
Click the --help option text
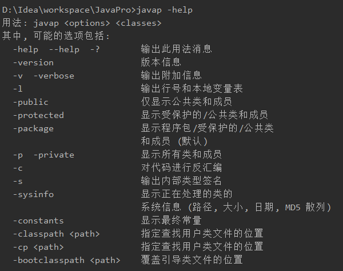point(64,49)
